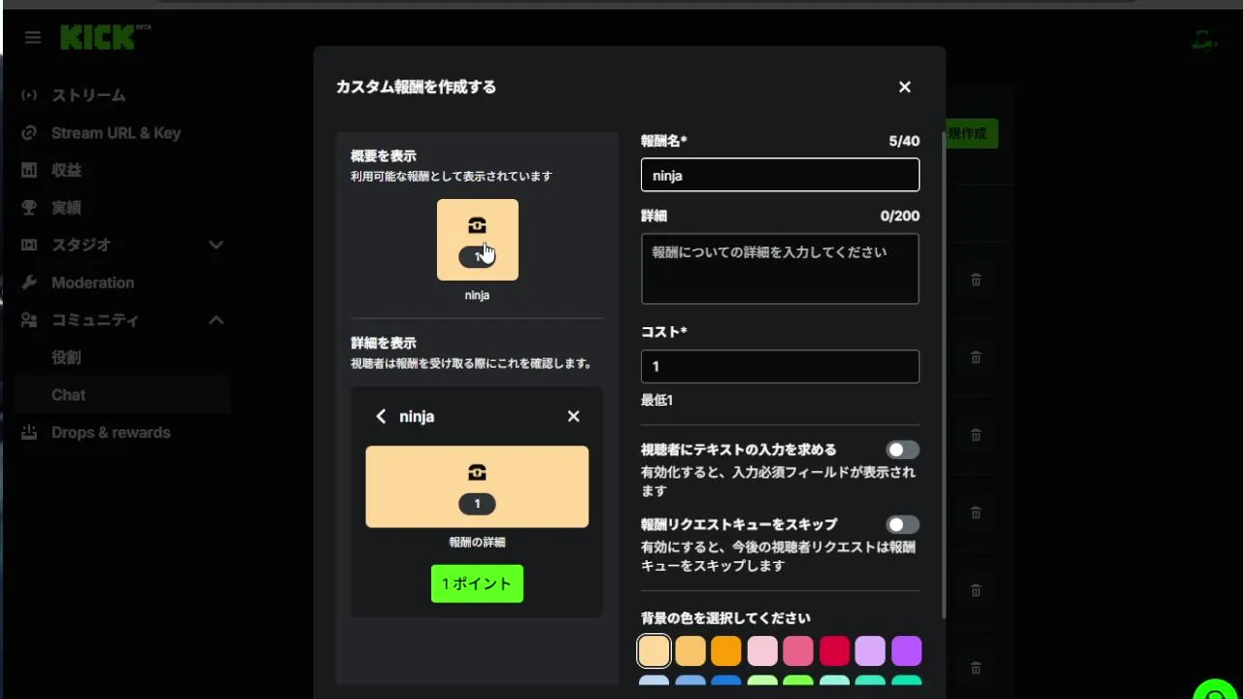Select the bright orange background color swatch
Image resolution: width=1243 pixels, height=699 pixels.
click(x=726, y=650)
